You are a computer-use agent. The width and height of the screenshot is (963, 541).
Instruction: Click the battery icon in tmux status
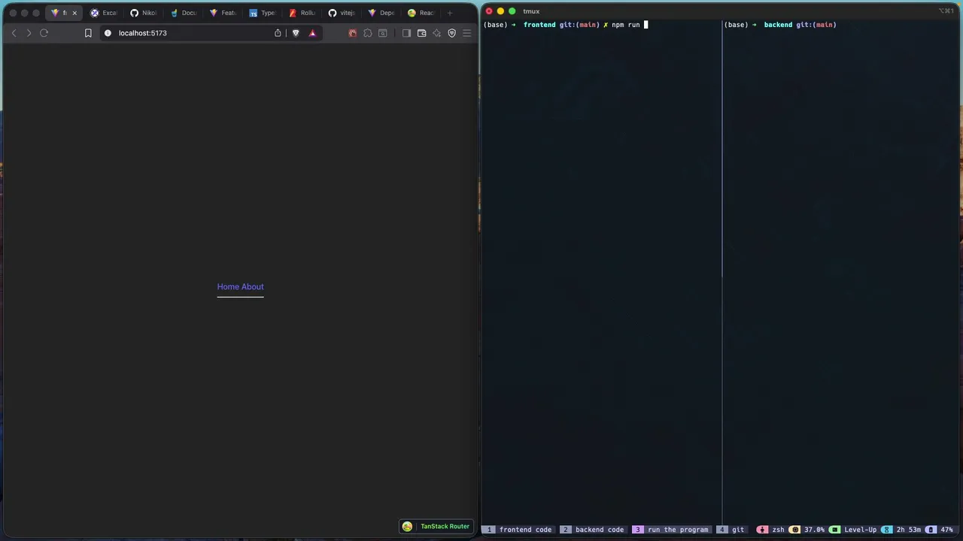point(931,530)
